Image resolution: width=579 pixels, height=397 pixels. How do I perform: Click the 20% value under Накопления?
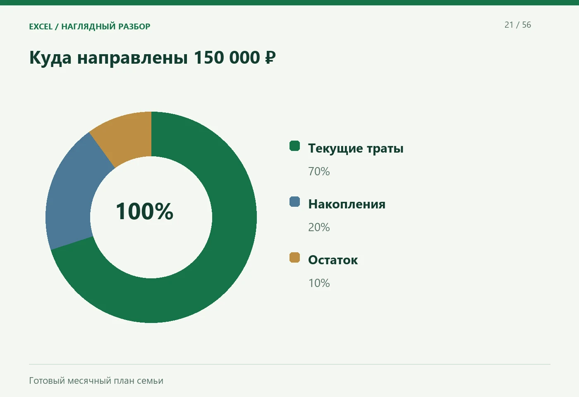(x=319, y=227)
